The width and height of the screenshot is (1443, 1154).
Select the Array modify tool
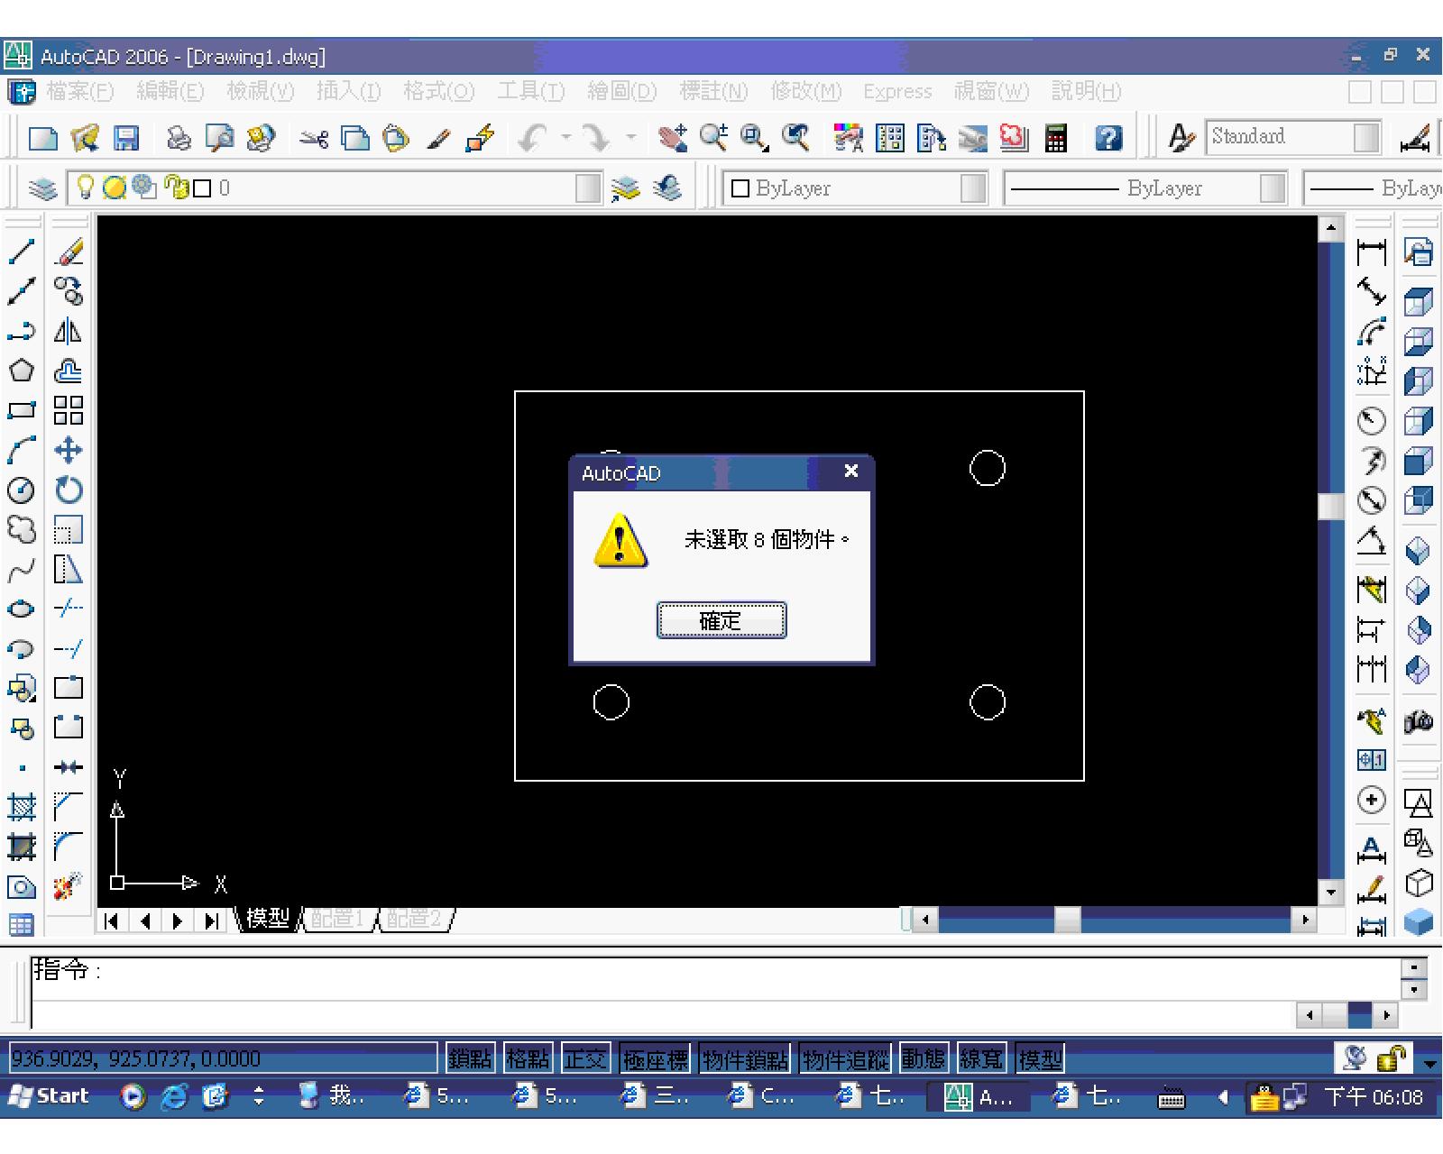click(69, 410)
